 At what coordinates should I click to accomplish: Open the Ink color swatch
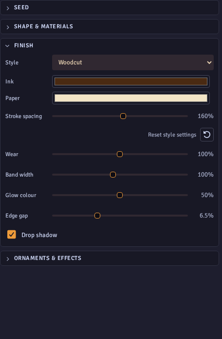point(131,81)
